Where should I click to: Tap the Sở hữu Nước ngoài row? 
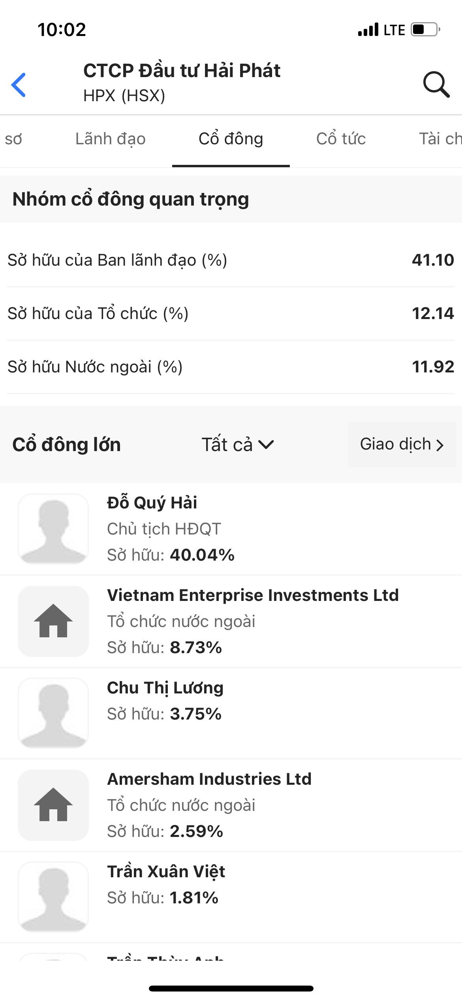(231, 367)
